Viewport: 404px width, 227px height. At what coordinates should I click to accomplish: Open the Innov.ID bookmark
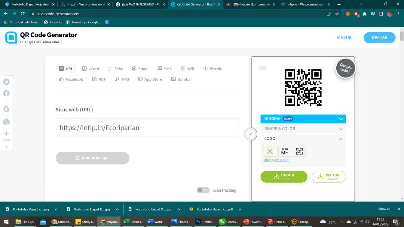53,22
